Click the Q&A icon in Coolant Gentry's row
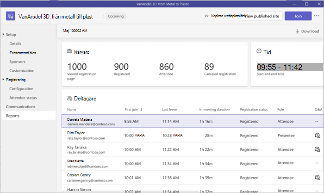 click(318, 177)
